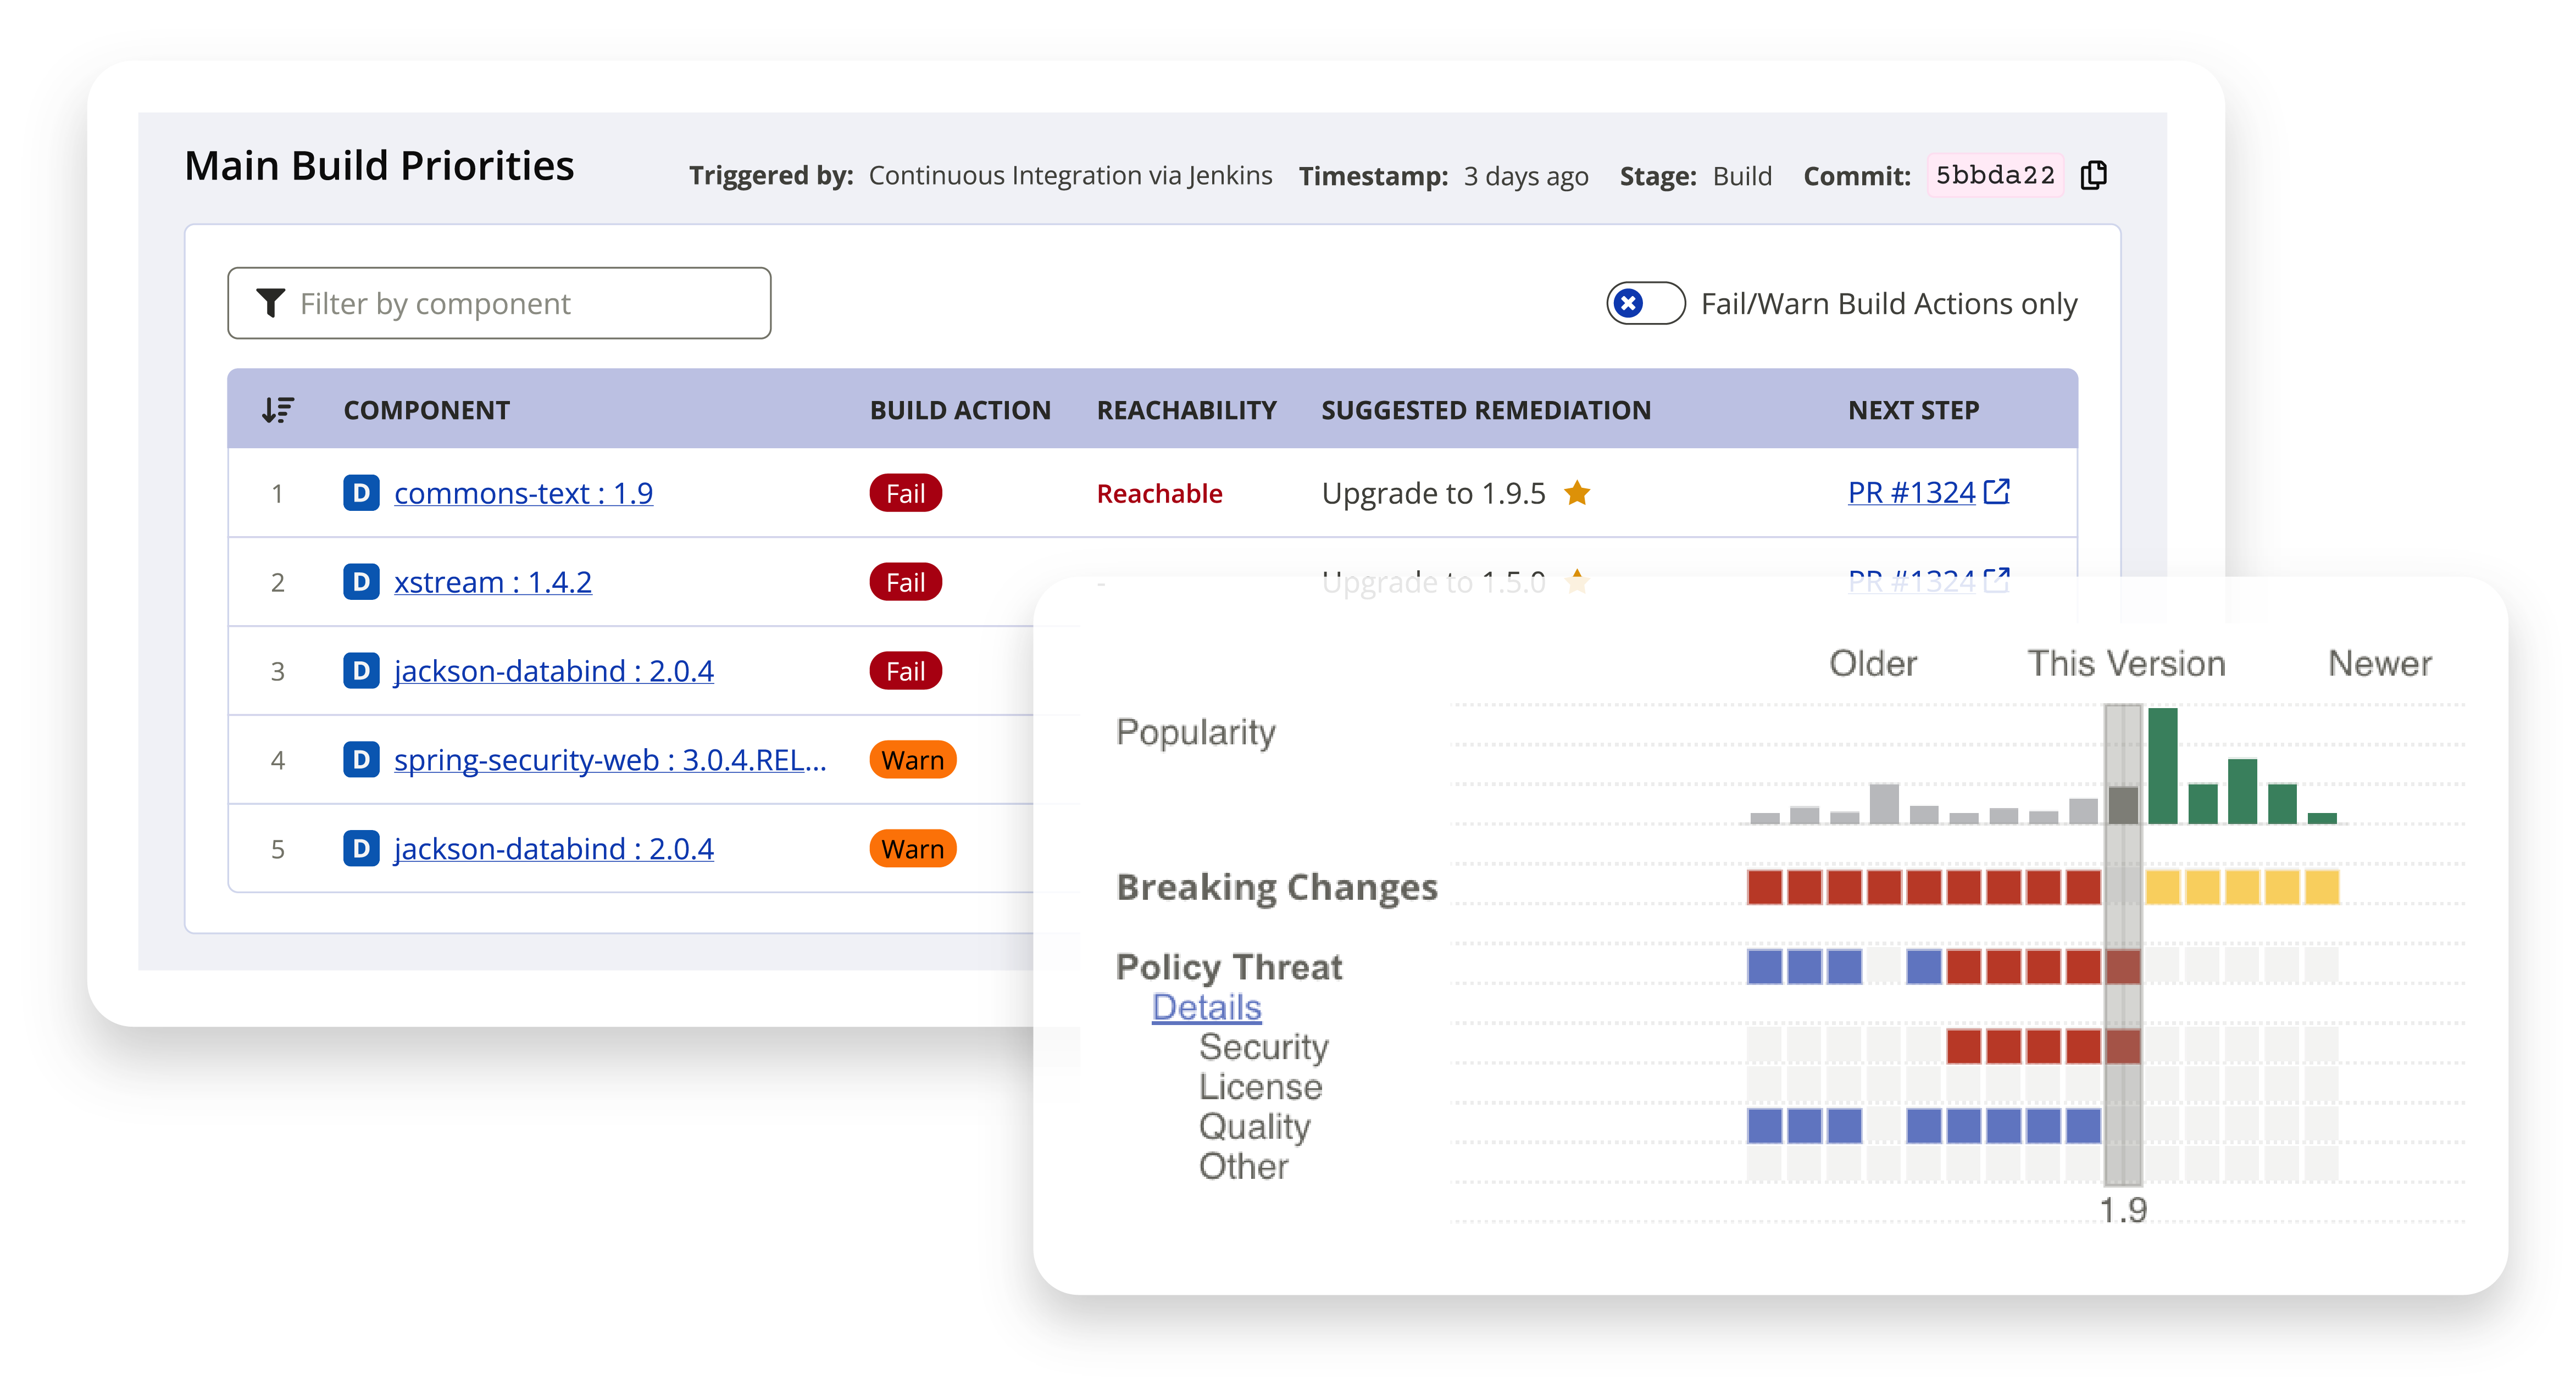The image size is (2576, 1392).
Task: Click the Component column header
Action: coord(426,410)
